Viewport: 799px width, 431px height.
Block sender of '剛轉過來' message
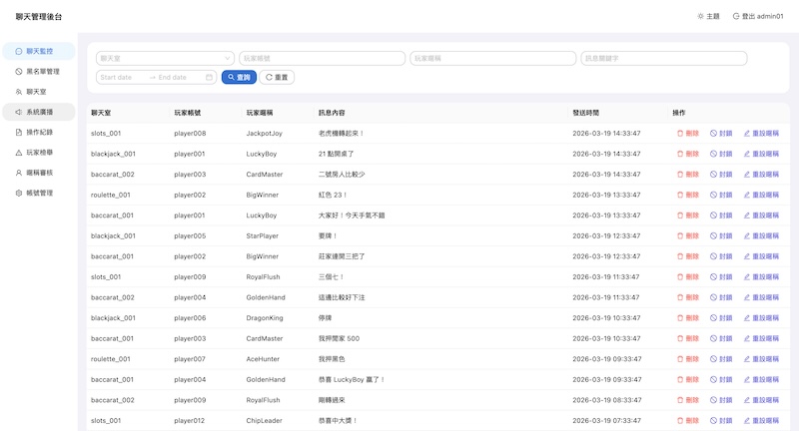tap(721, 400)
